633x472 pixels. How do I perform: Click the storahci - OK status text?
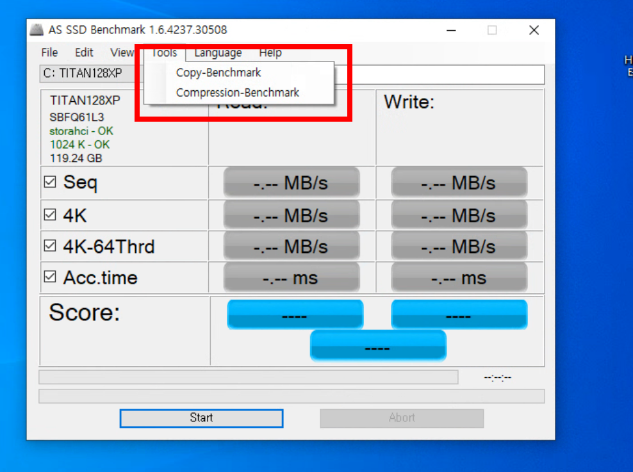click(81, 131)
